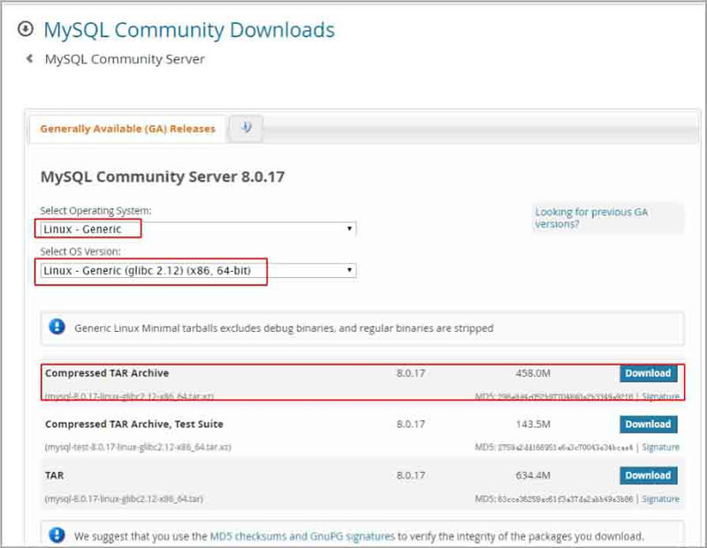Open Signature link for the TAR row
707x548 pixels.
660,499
